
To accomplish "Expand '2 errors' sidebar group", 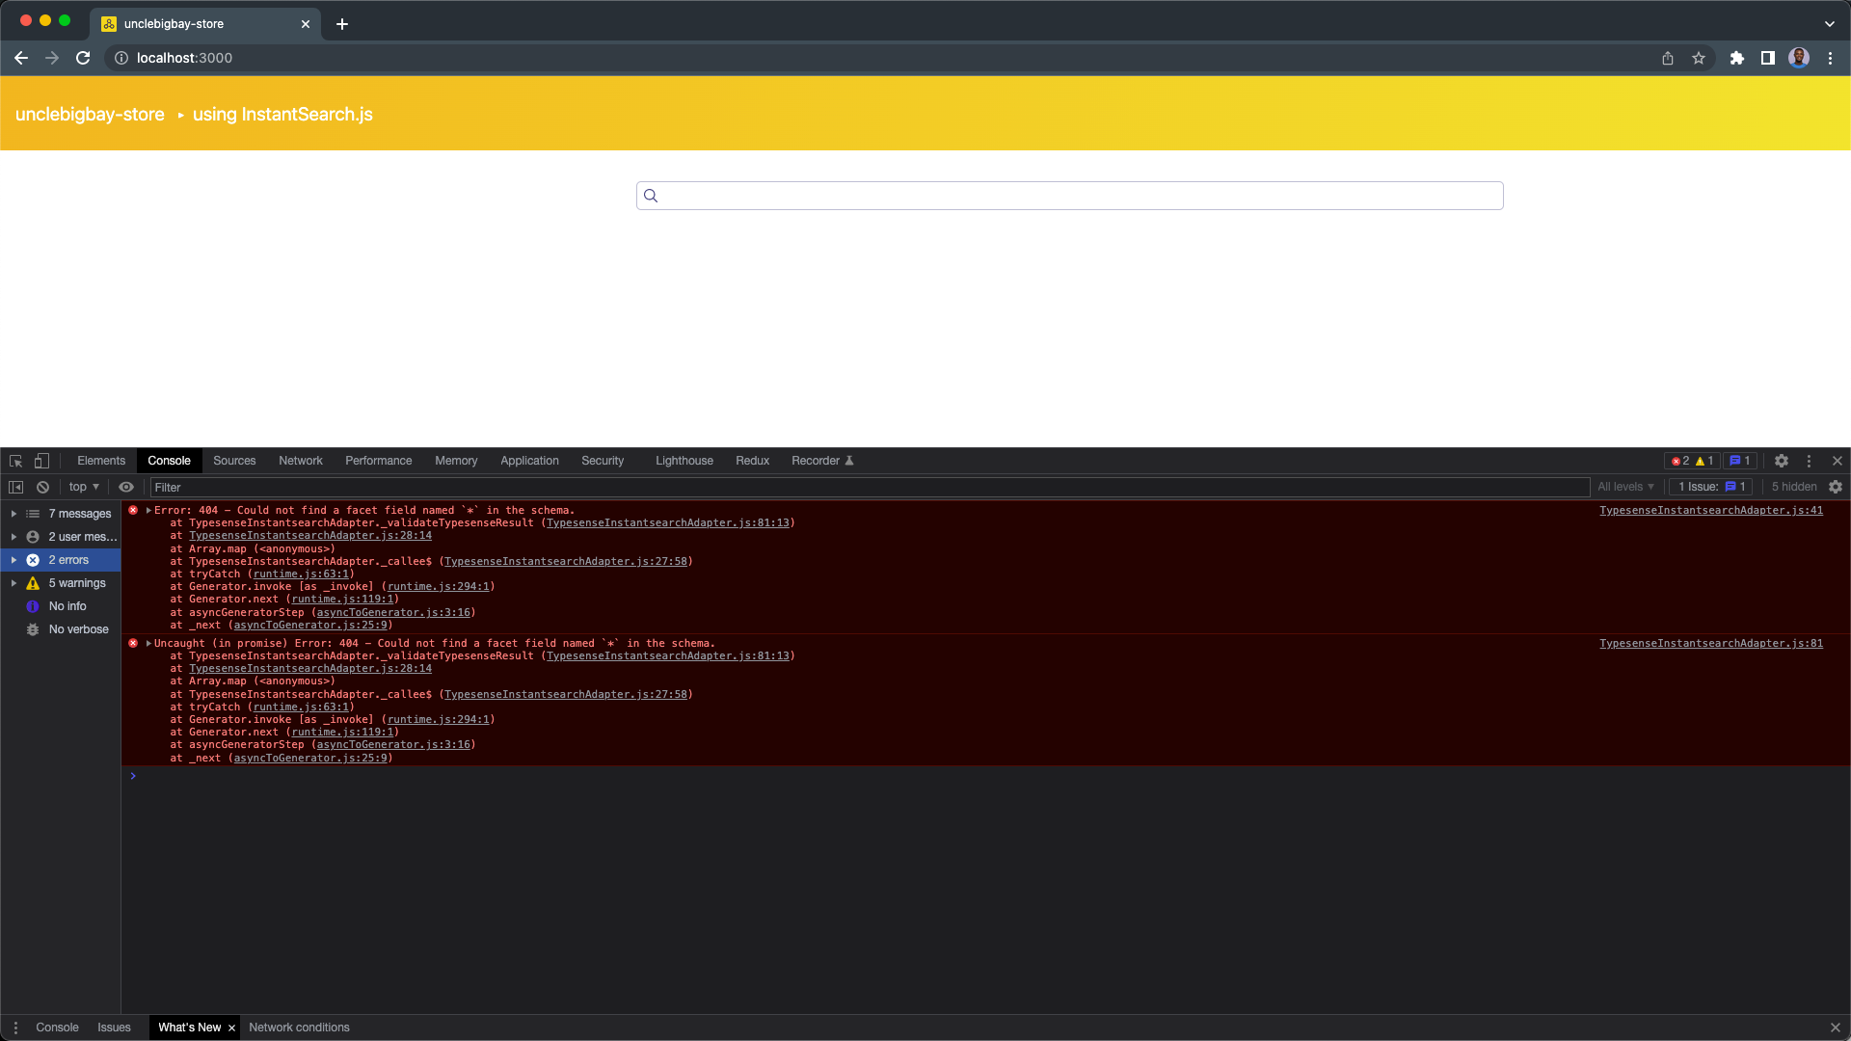I will click(13, 560).
